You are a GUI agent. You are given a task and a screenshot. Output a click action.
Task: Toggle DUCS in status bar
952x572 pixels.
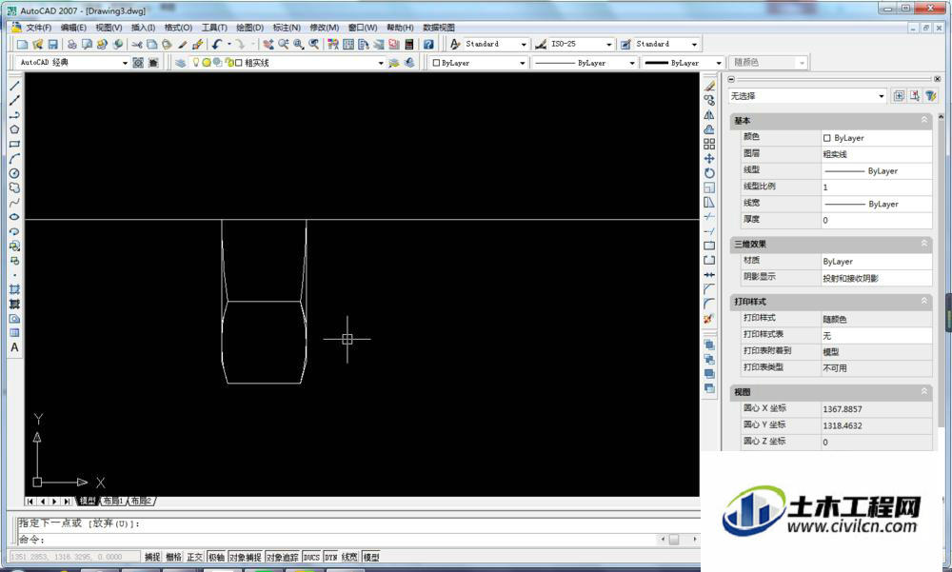(x=311, y=557)
